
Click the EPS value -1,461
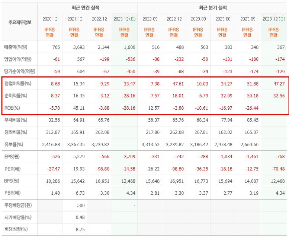[252, 157]
